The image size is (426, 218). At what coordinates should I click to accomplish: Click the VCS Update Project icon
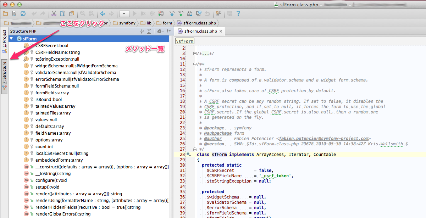pos(172,14)
